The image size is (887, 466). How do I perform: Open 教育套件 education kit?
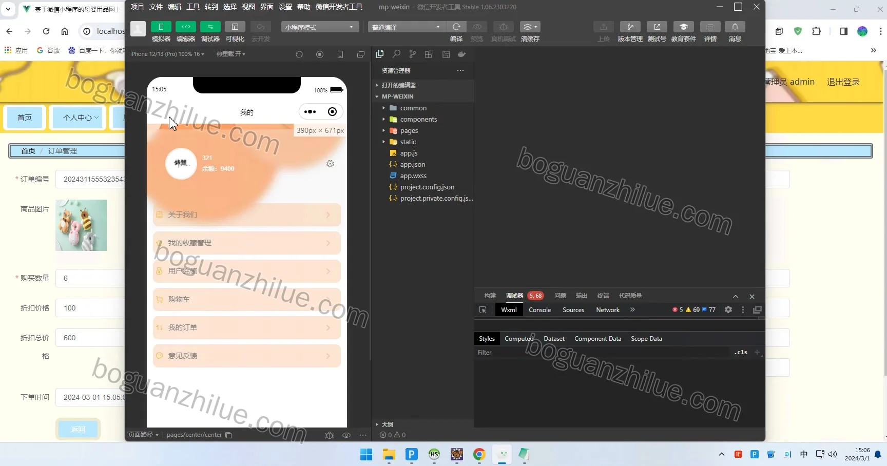(x=684, y=27)
